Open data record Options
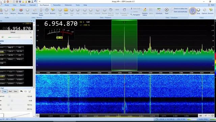The height and width of the screenshot is (122, 216). (35, 11)
